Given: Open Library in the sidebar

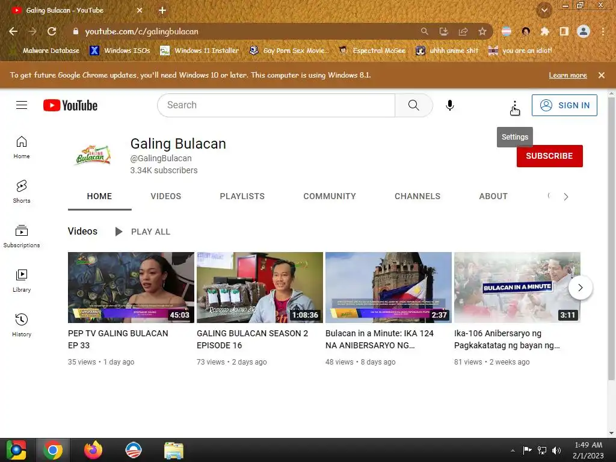Looking at the screenshot, I should (x=22, y=281).
